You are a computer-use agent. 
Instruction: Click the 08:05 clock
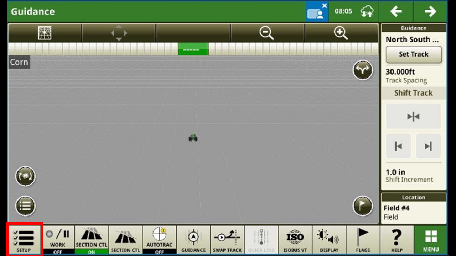(343, 11)
